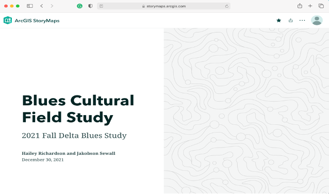Click the lock icon in the address bar
The width and height of the screenshot is (329, 194).
pos(143,6)
